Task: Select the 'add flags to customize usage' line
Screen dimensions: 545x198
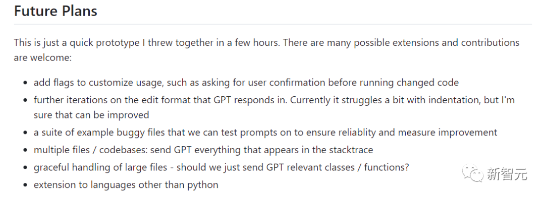Action: (x=246, y=83)
